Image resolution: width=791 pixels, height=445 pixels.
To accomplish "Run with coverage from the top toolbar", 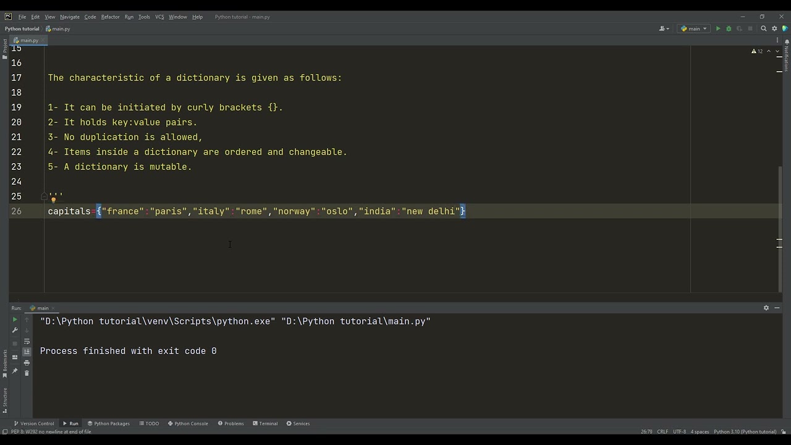I will click(x=739, y=28).
